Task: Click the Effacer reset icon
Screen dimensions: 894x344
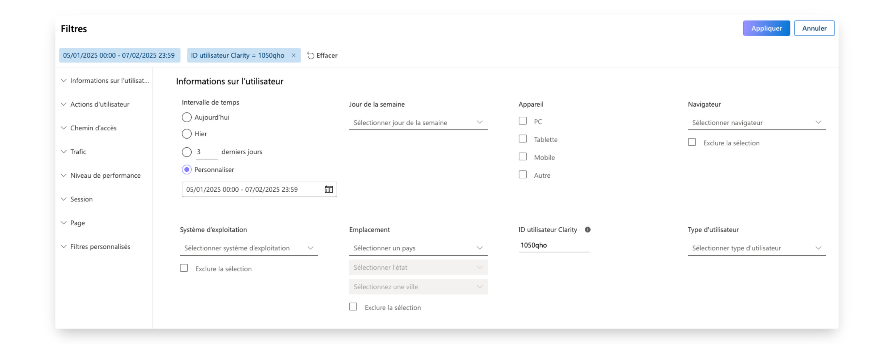Action: pos(311,55)
